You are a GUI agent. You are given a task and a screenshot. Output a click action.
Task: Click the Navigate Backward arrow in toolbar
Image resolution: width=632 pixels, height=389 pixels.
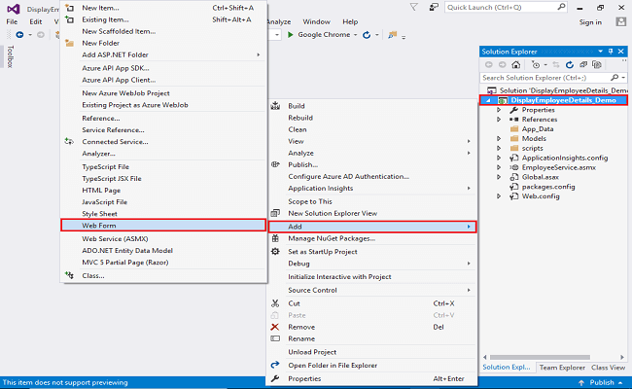click(x=19, y=35)
